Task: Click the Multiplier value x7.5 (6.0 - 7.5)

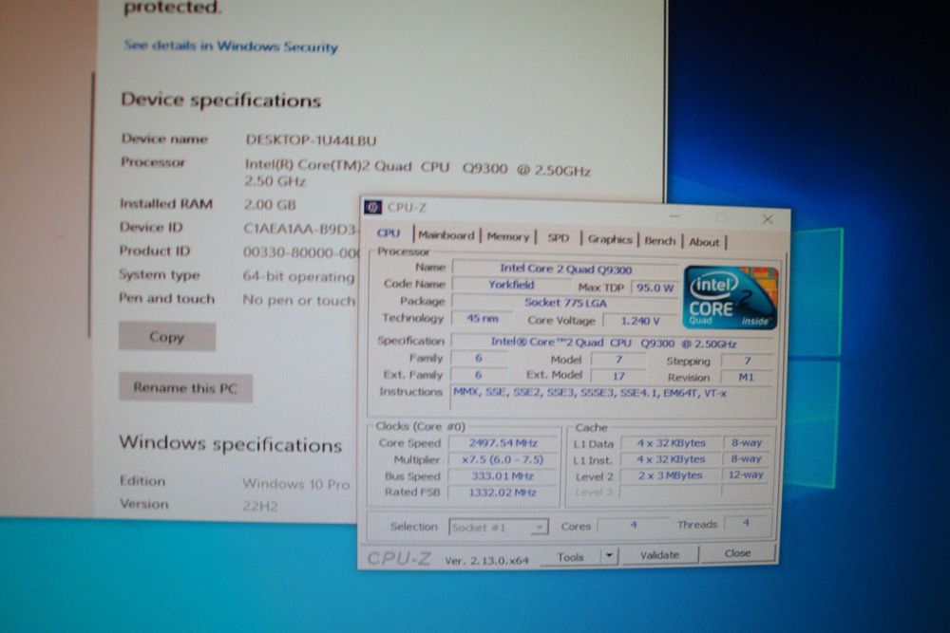Action: coord(503,459)
